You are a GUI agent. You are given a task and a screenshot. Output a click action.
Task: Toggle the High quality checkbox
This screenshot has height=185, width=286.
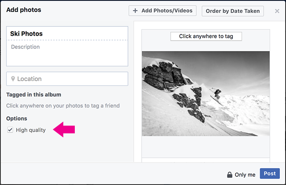(x=10, y=130)
